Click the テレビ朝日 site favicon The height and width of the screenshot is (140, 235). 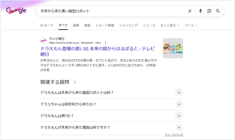43,41
